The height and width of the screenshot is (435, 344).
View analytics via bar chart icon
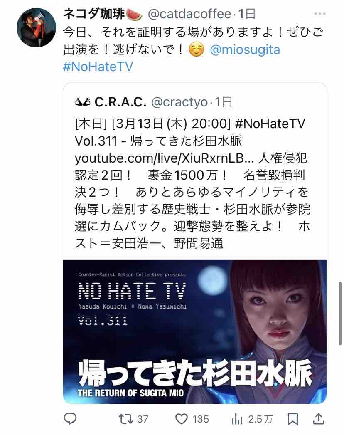(x=237, y=419)
